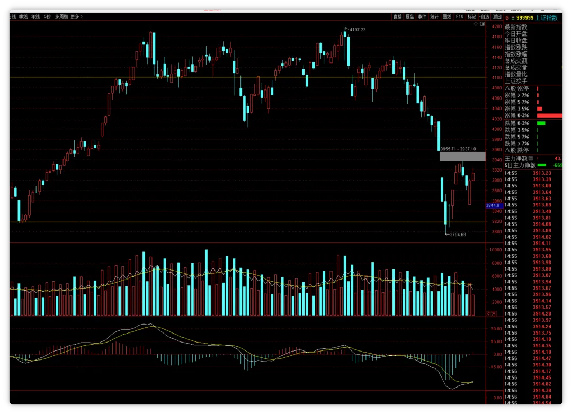The height and width of the screenshot is (414, 572).
Task: Click the 3955.71 - 3937.10 gap label
Action: (x=458, y=149)
